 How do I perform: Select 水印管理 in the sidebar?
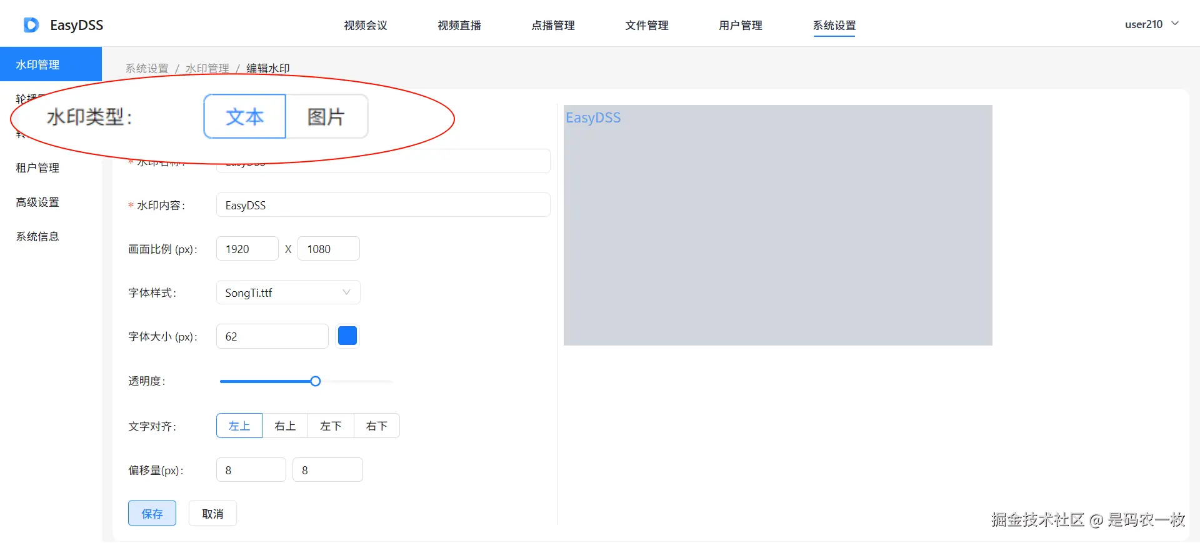pyautogui.click(x=51, y=64)
